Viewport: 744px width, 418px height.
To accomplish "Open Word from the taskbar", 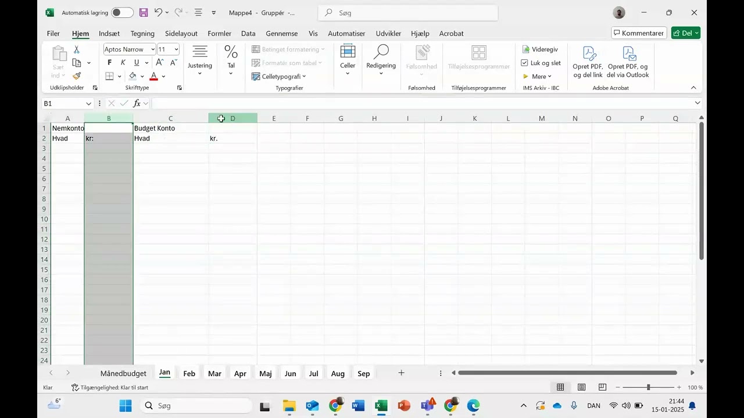I will pyautogui.click(x=357, y=406).
